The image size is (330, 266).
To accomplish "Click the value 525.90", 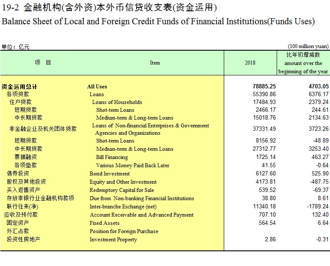I will coord(320,173).
